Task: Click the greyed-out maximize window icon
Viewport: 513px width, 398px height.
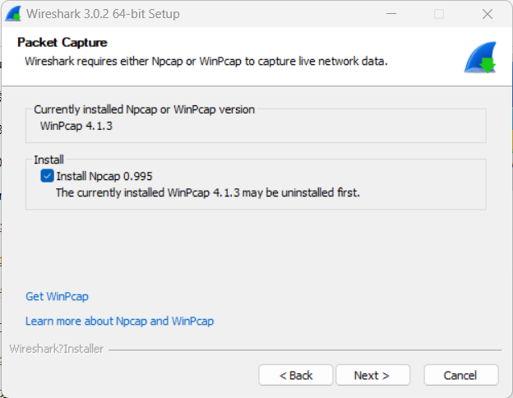Action: click(439, 14)
